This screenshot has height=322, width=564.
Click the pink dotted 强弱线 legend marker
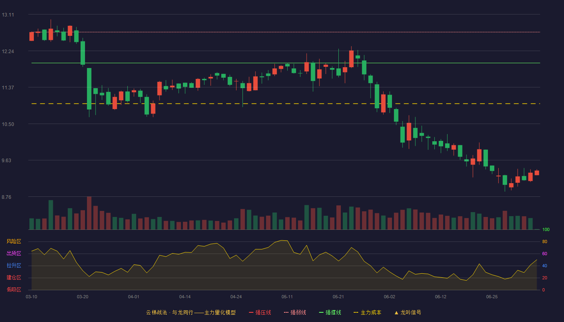tap(286, 312)
